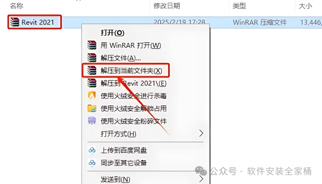Viewport: 322px width, 184px height.
Task: Choose 上传到百度网盘 menu entry
Action: (124, 150)
